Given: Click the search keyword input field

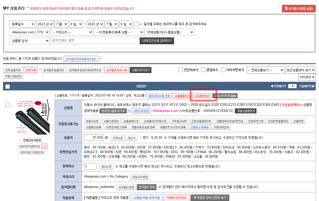Looking at the screenshot, I should click(94, 41).
